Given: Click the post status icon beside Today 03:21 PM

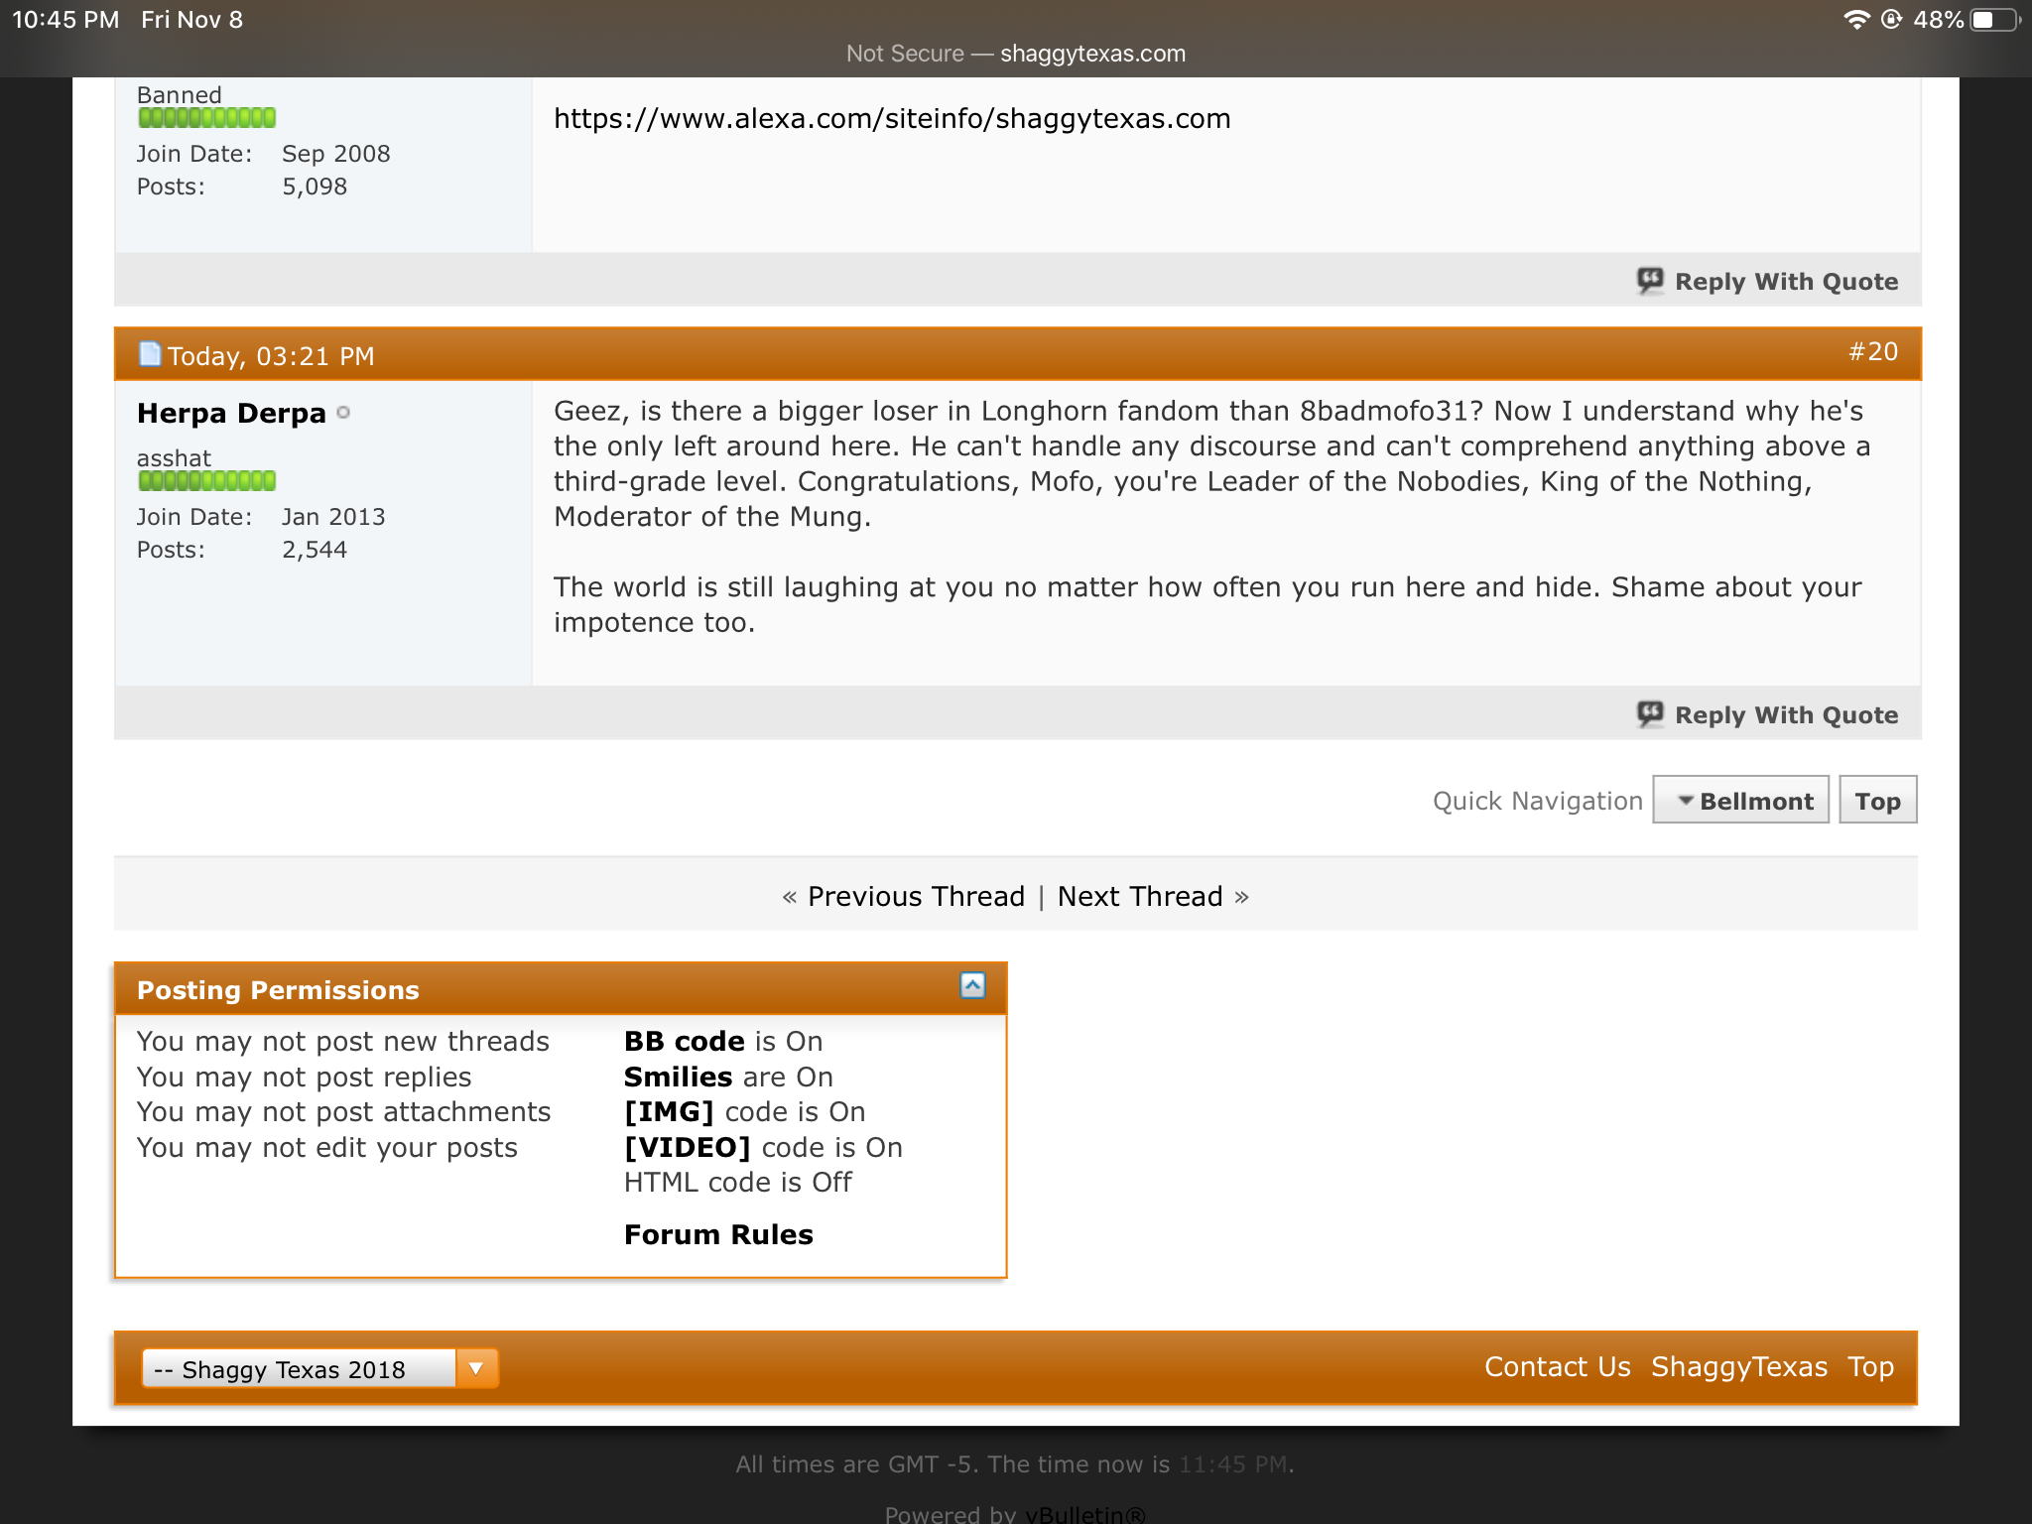Looking at the screenshot, I should coord(150,354).
